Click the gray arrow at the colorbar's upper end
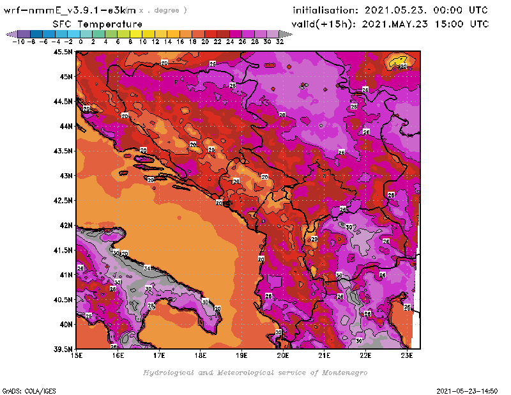The image size is (511, 395). click(x=286, y=34)
